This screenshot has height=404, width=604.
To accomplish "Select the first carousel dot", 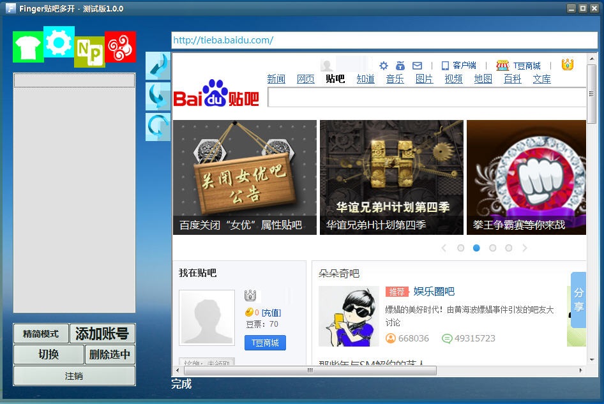I will pos(460,248).
